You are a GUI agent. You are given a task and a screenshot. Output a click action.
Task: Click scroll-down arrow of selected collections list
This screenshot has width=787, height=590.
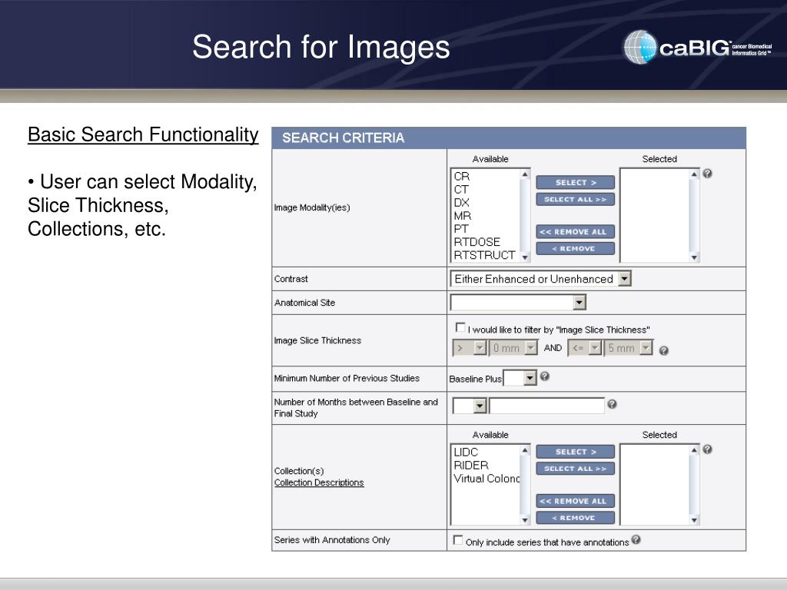click(x=694, y=520)
